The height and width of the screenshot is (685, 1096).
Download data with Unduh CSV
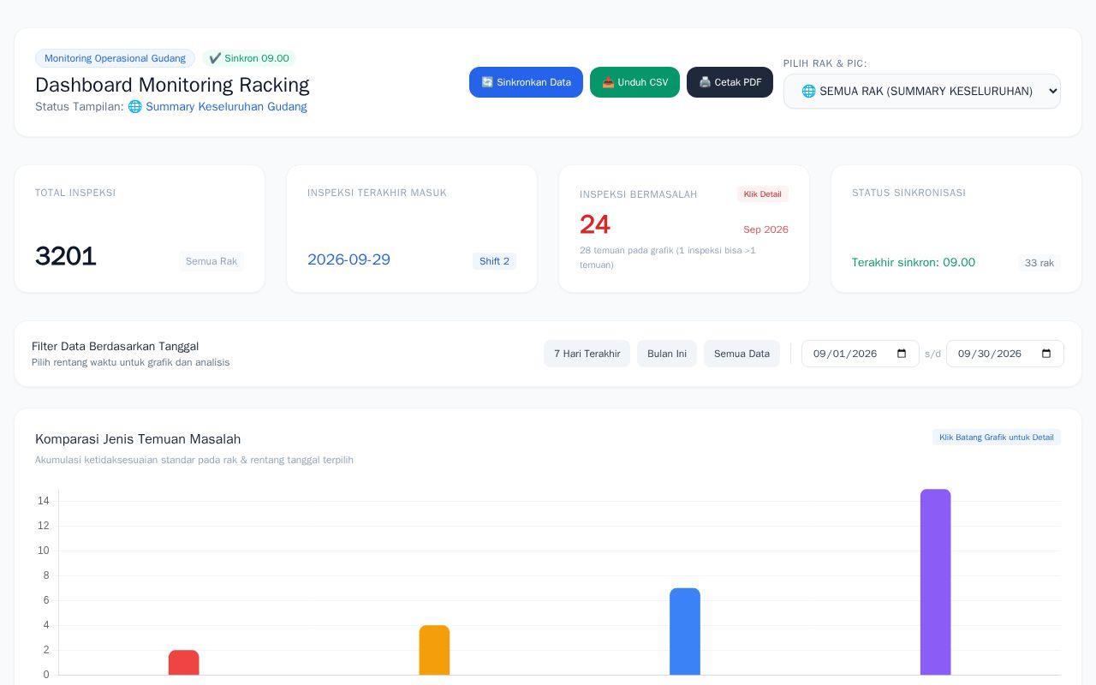click(x=634, y=82)
